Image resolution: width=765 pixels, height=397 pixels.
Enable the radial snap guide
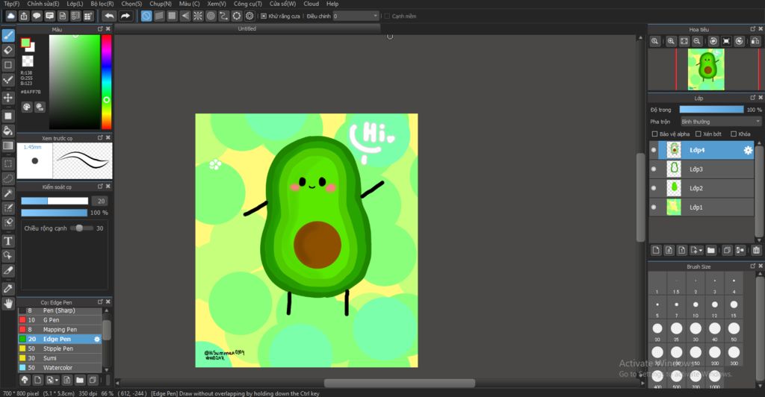click(197, 16)
